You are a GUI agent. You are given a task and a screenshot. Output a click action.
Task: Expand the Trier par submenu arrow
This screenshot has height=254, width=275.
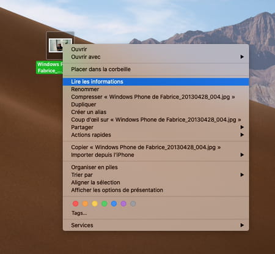[242, 174]
